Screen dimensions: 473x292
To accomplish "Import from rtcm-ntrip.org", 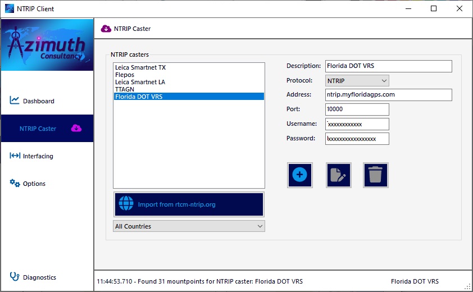I will coord(189,204).
